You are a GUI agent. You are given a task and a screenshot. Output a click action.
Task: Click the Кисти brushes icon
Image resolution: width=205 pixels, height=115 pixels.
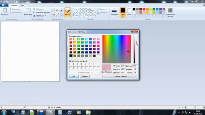pyautogui.click(x=68, y=11)
